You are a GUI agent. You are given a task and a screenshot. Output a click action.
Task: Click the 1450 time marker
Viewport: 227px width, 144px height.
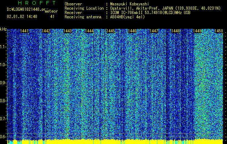219,31
